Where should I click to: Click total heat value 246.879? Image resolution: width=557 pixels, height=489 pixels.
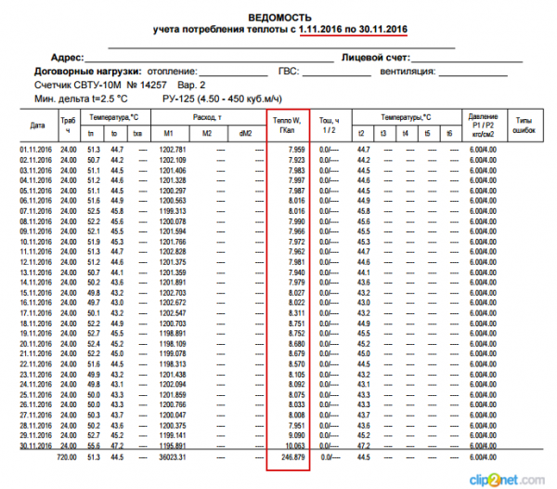293,457
